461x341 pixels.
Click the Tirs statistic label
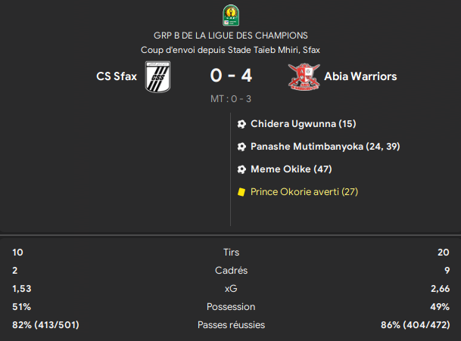[x=231, y=253]
